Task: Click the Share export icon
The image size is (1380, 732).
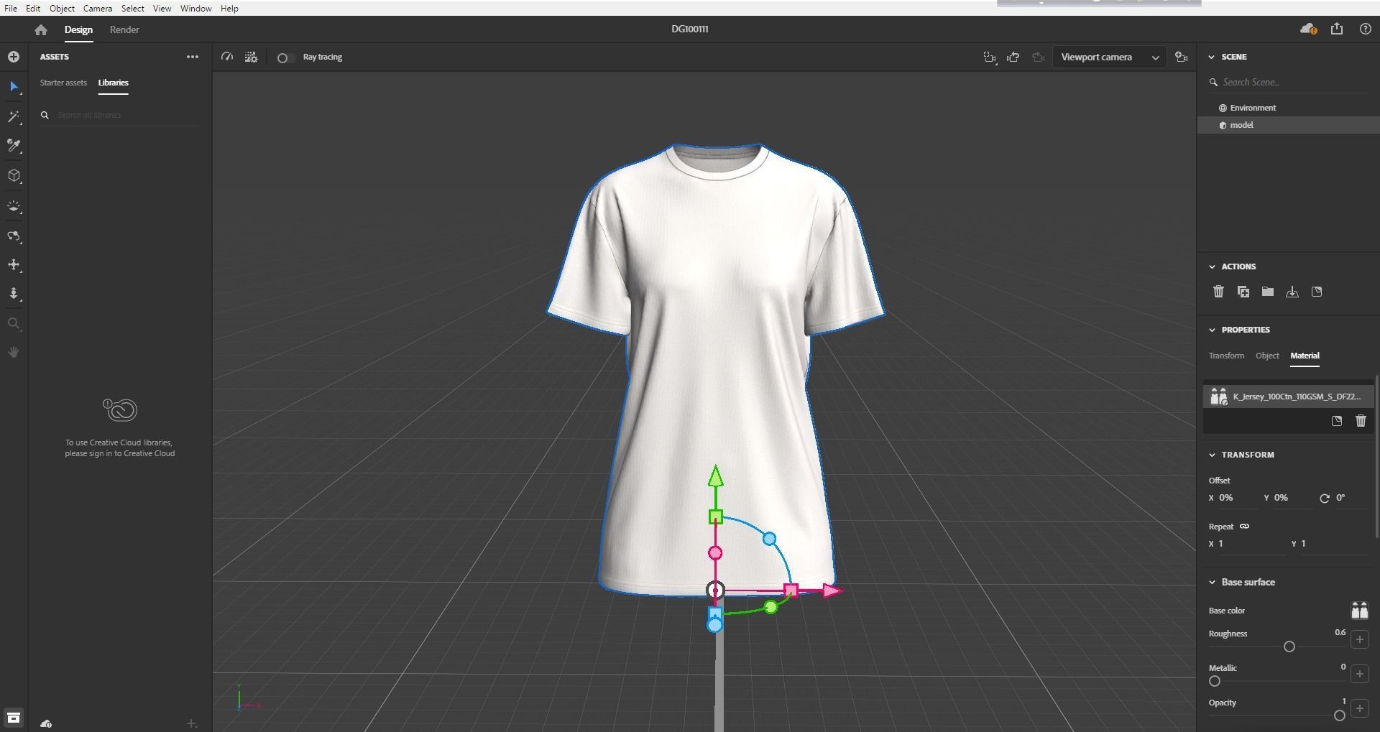Action: 1337,29
